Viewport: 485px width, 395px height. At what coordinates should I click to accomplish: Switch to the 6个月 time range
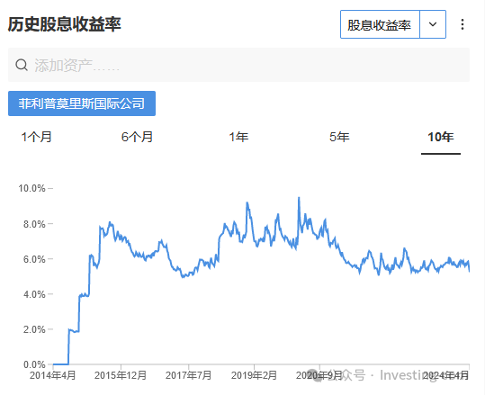[137, 137]
